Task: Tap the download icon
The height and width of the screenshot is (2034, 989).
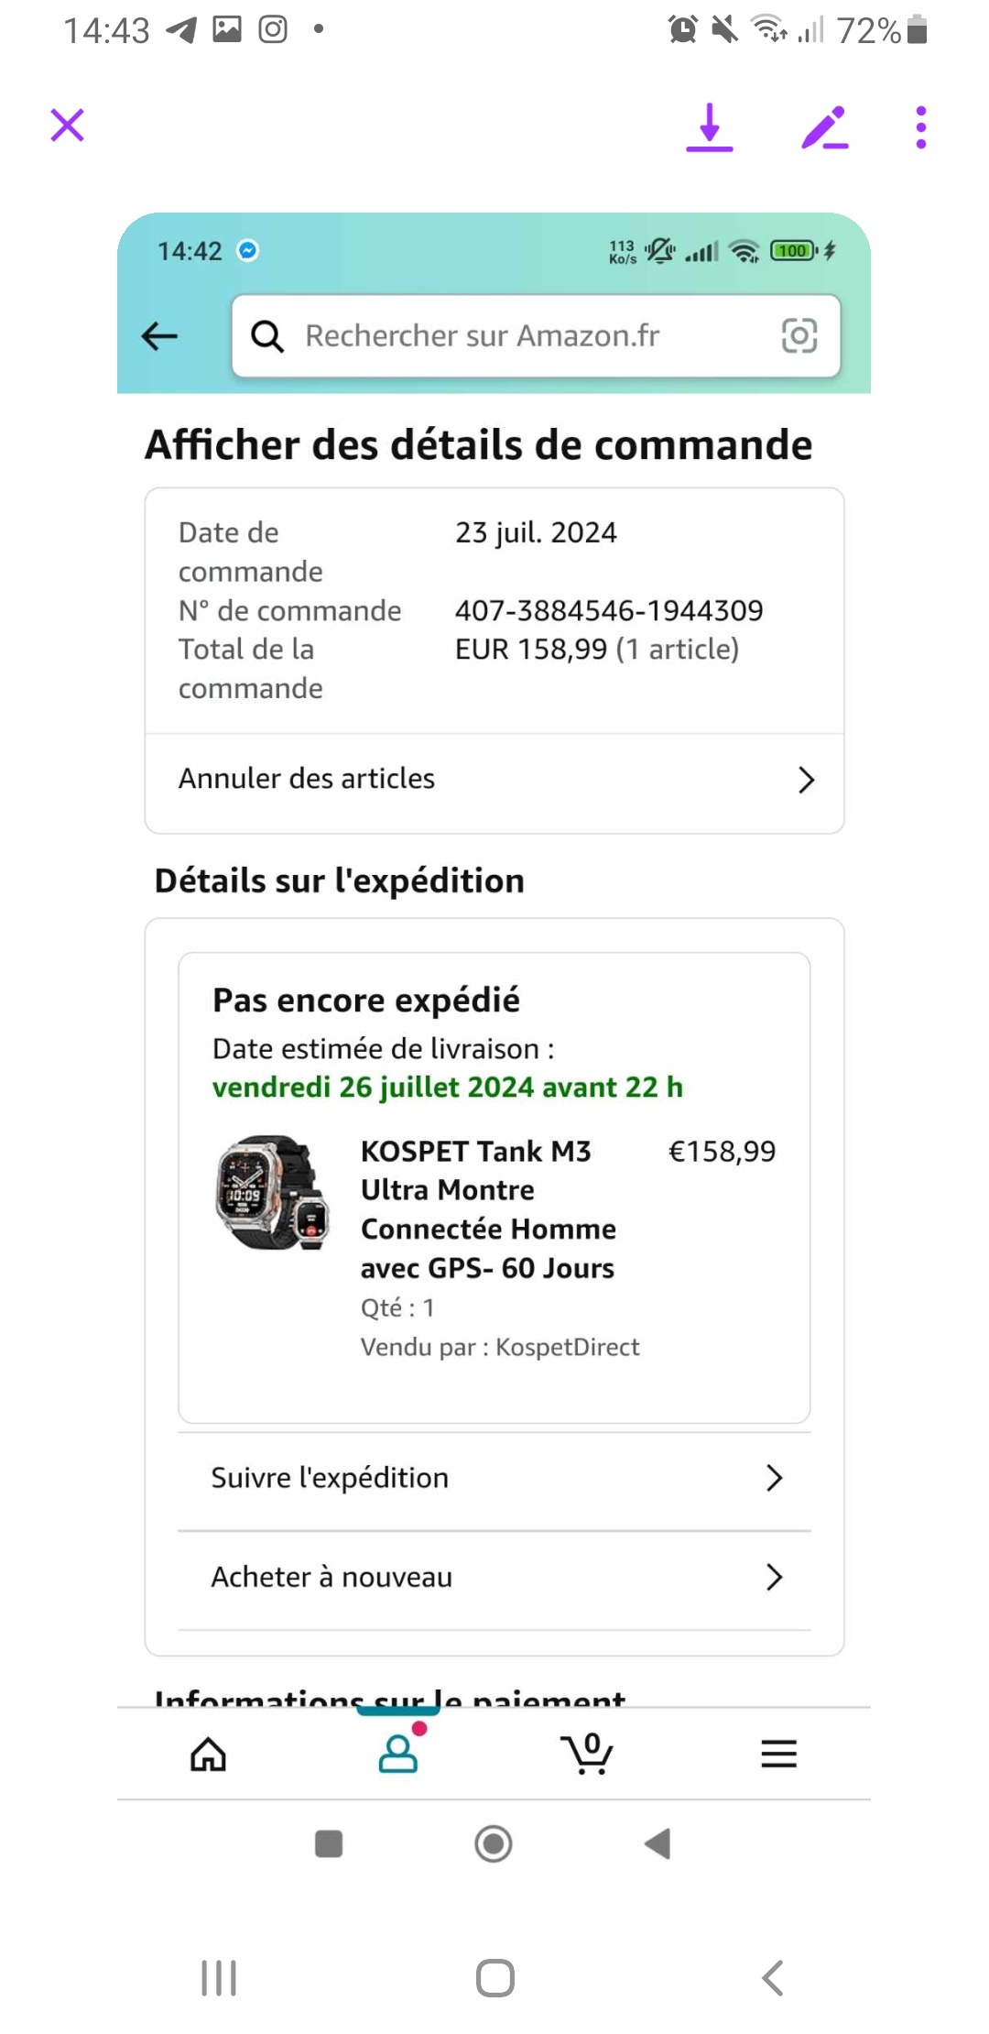Action: (x=710, y=127)
